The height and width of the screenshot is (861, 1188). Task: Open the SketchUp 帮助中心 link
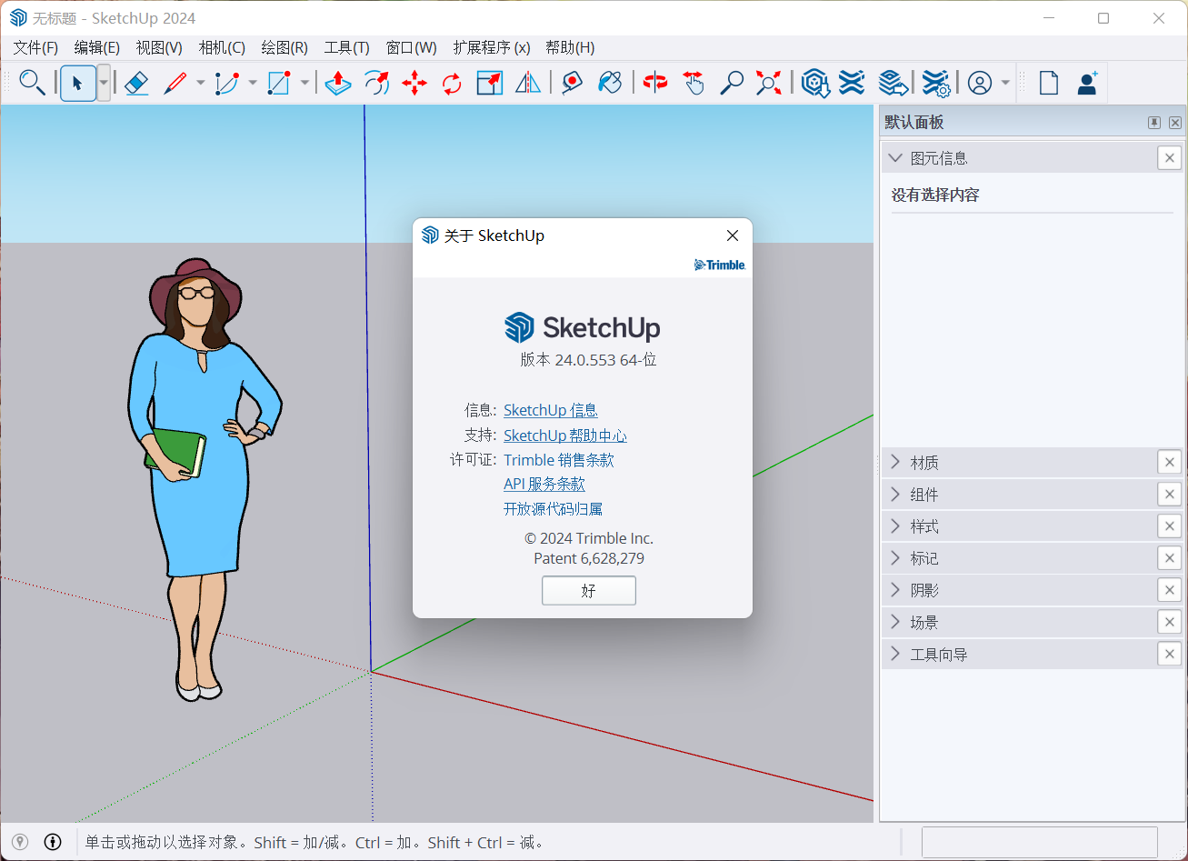[x=565, y=436]
